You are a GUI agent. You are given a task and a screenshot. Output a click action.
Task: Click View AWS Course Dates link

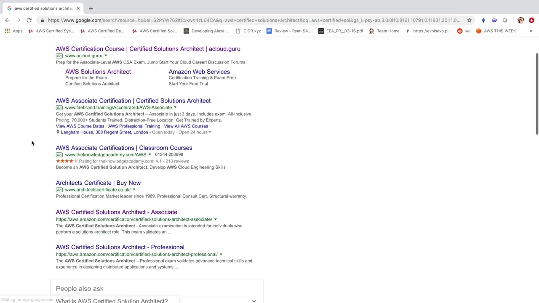pyautogui.click(x=80, y=126)
